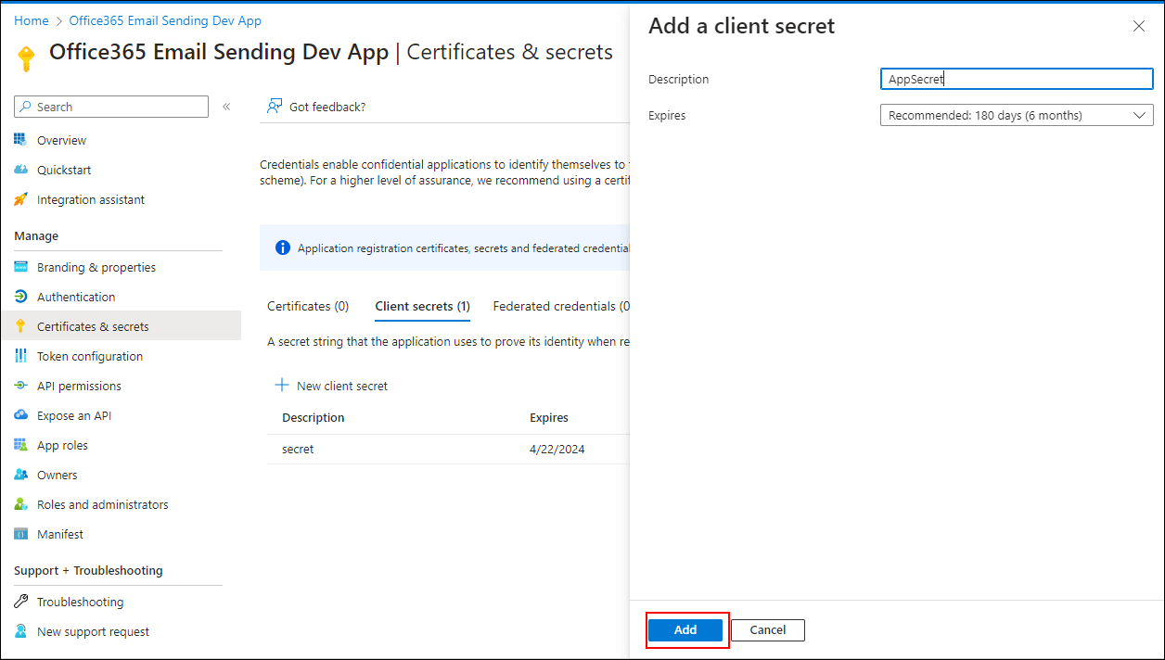Go to Home breadcrumb link

(32, 20)
